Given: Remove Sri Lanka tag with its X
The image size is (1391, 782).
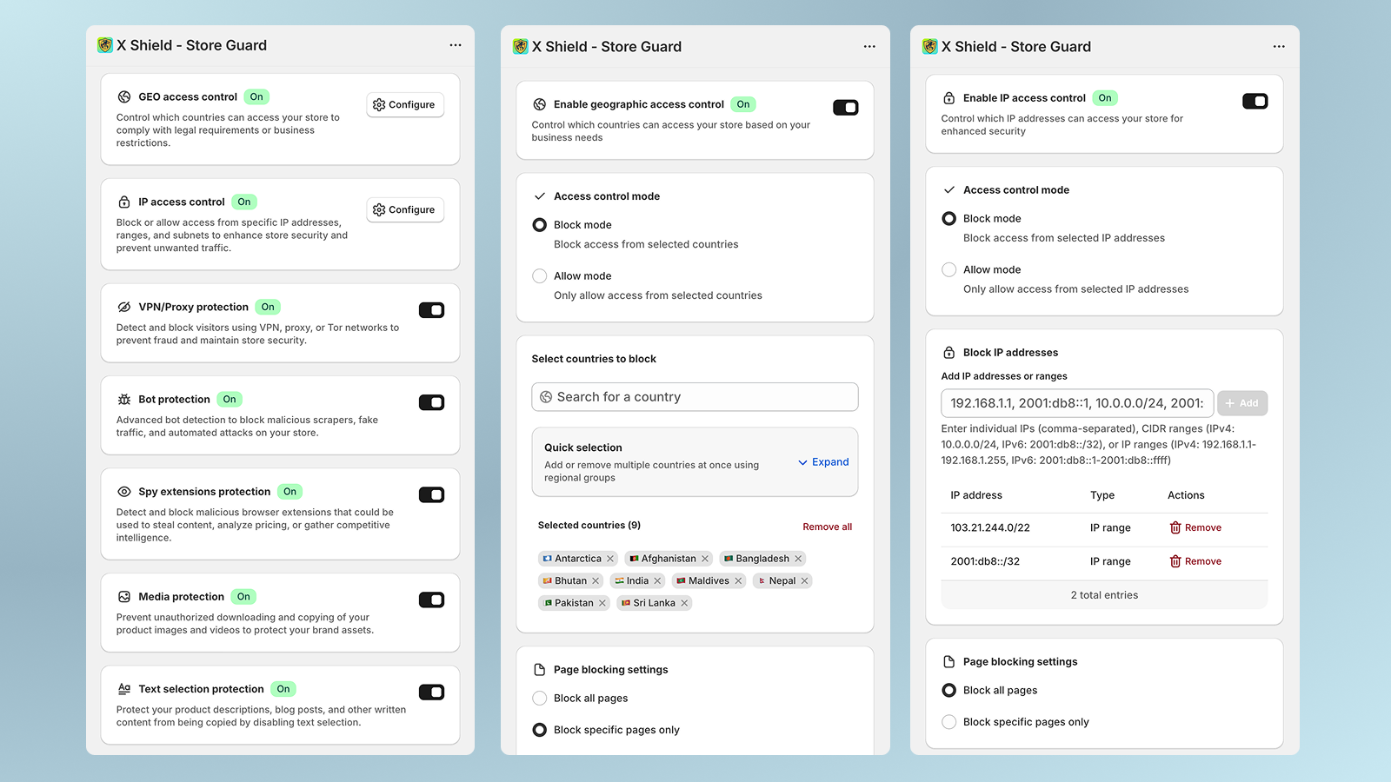Looking at the screenshot, I should click(684, 603).
